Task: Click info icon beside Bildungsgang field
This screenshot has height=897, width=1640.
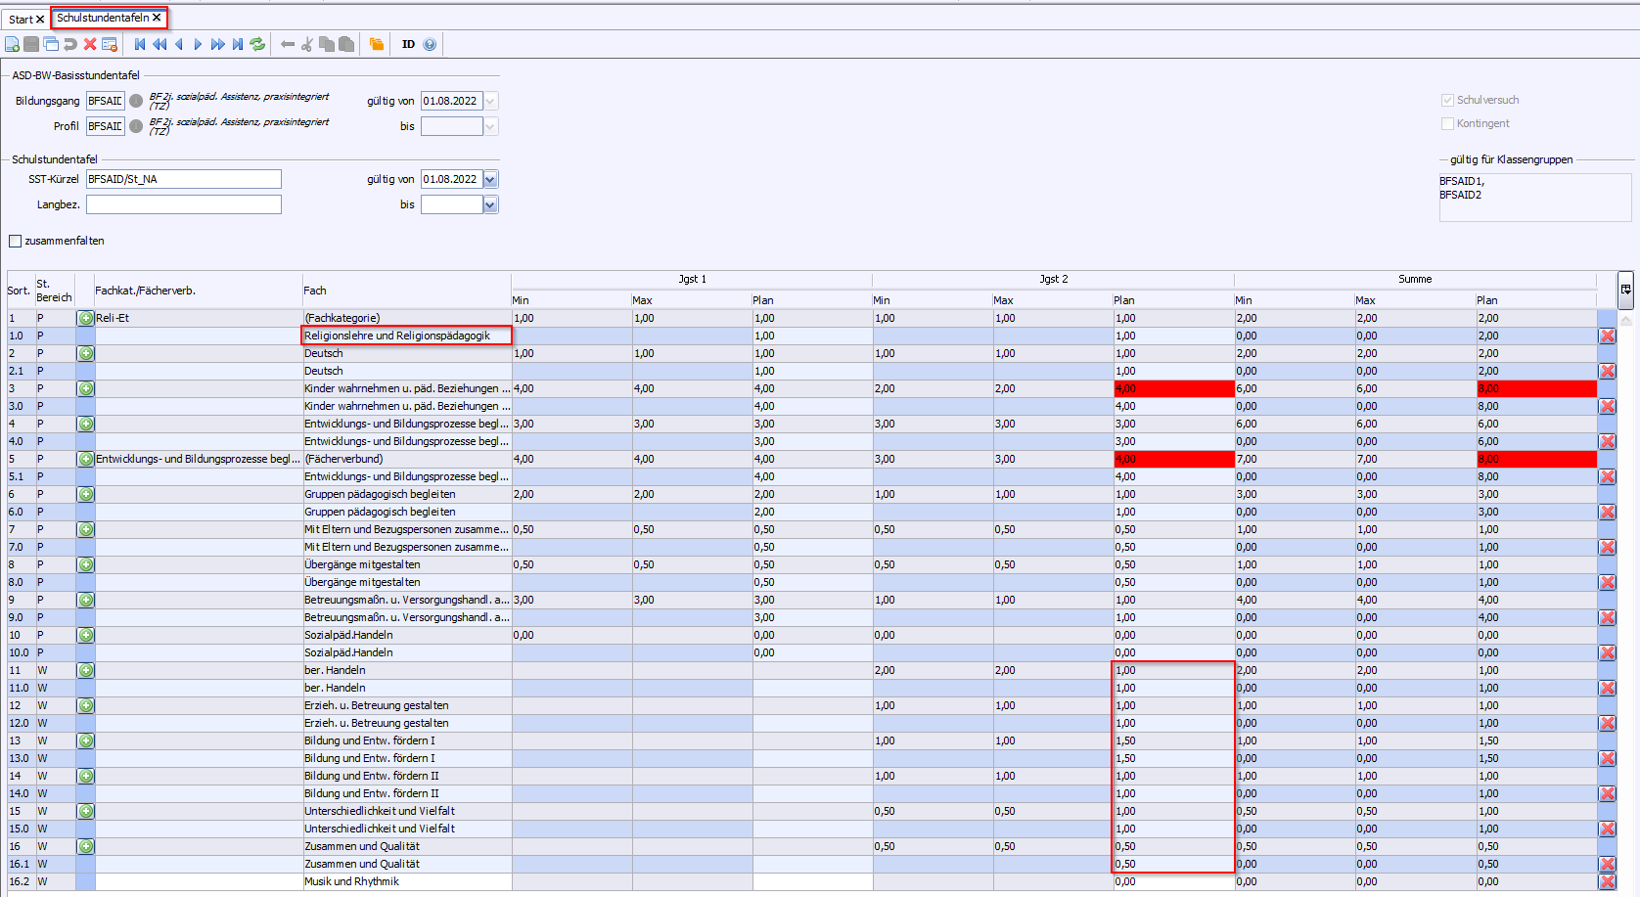Action: (136, 101)
